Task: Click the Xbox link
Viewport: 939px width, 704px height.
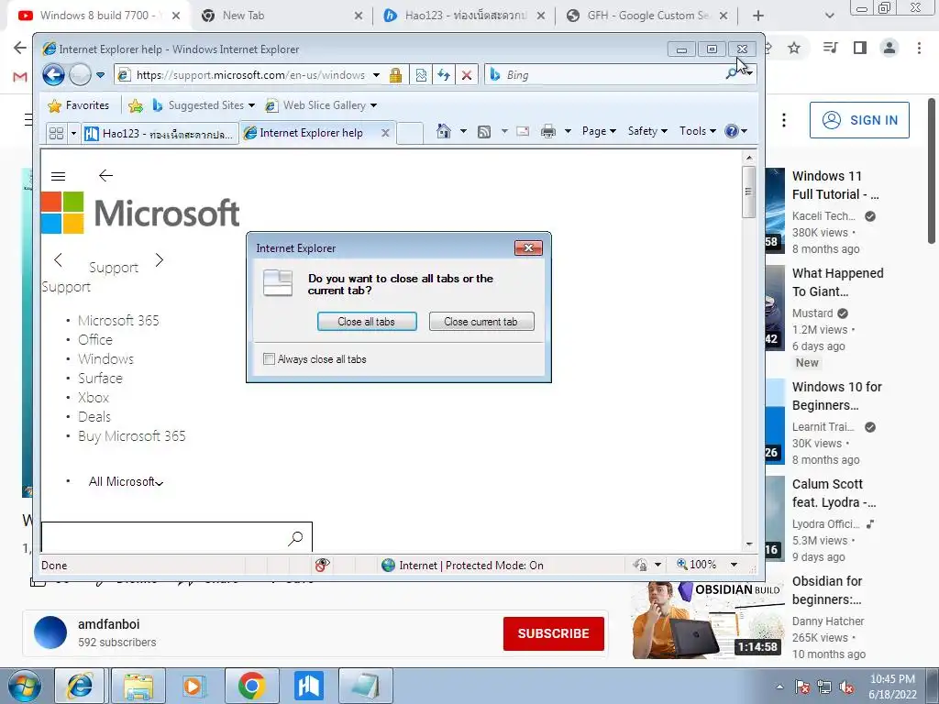Action: pyautogui.click(x=94, y=398)
